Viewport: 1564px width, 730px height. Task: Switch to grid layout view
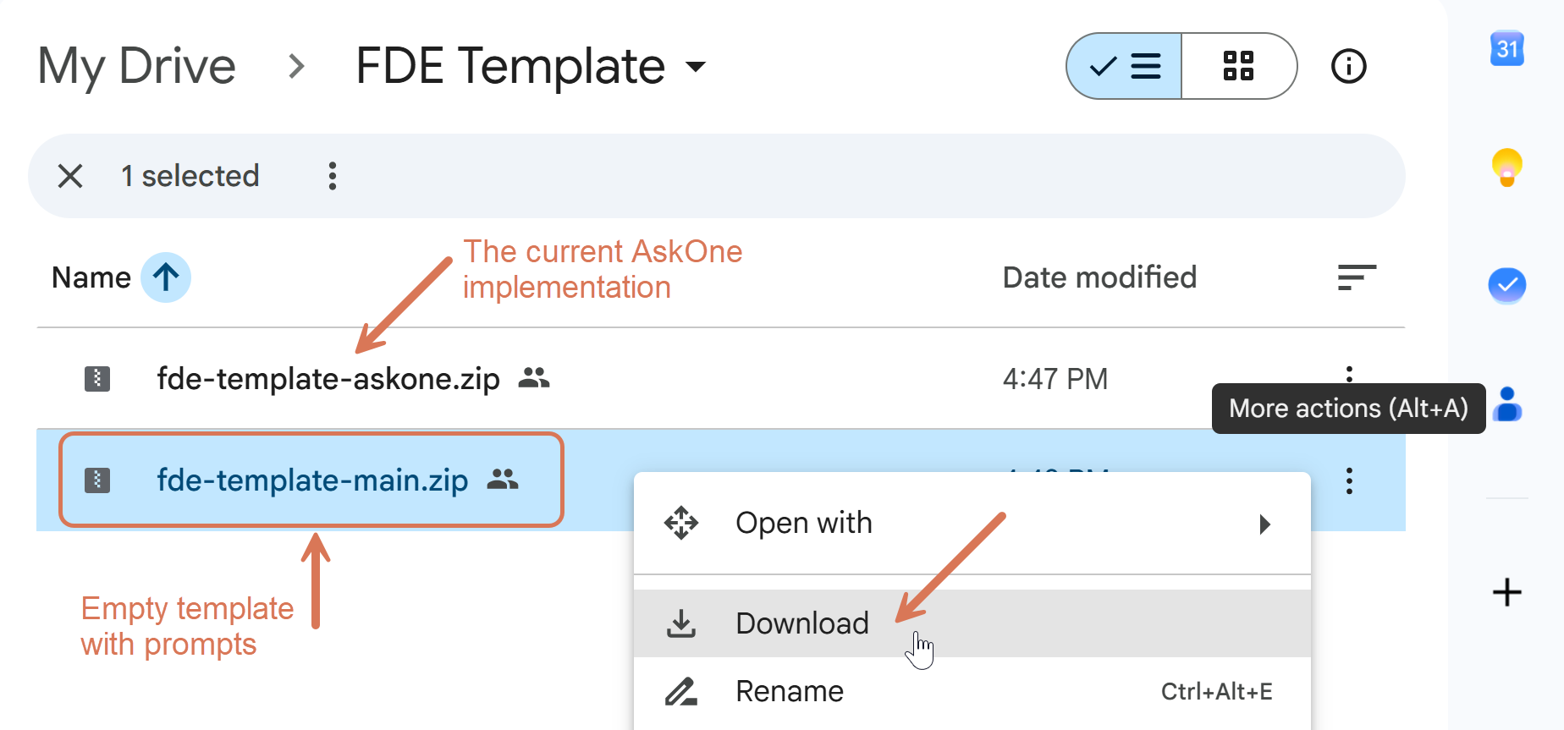(1239, 66)
